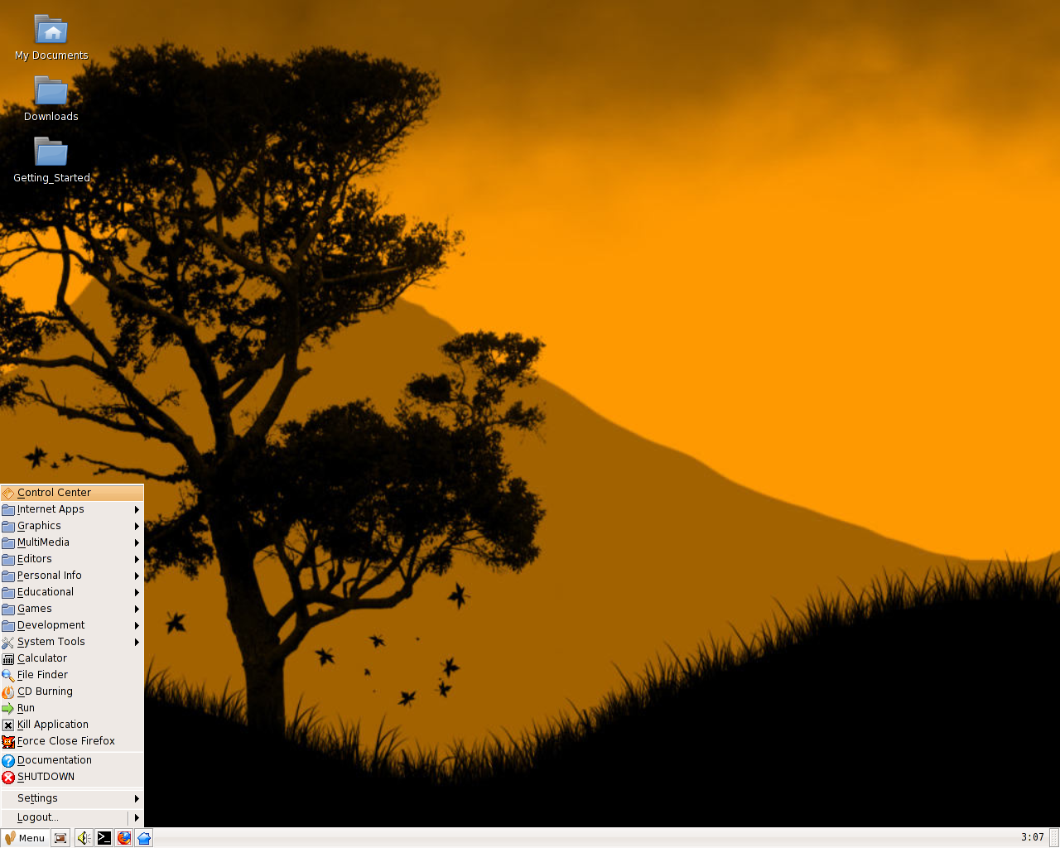The image size is (1060, 848).
Task: Launch Firefox from the taskbar
Action: tap(123, 838)
